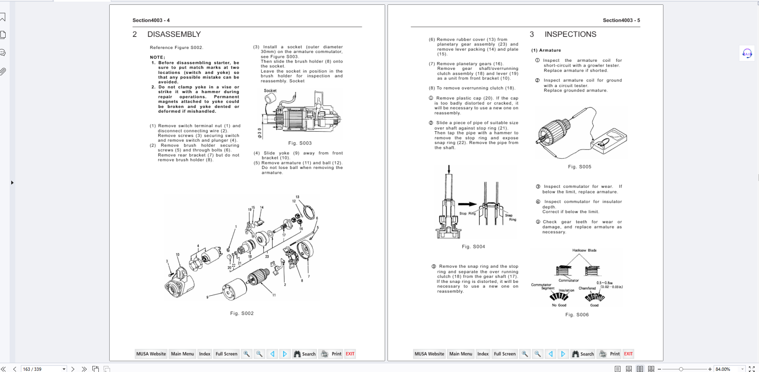Open Index on right page
Screen dimensions: 759x372
[x=483, y=354]
